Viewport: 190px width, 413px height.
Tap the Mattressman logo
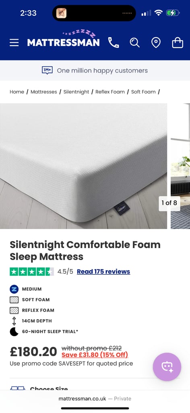click(x=63, y=40)
